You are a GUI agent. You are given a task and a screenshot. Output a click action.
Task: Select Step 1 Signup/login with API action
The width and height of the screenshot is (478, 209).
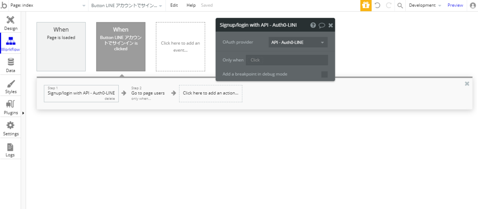81,93
